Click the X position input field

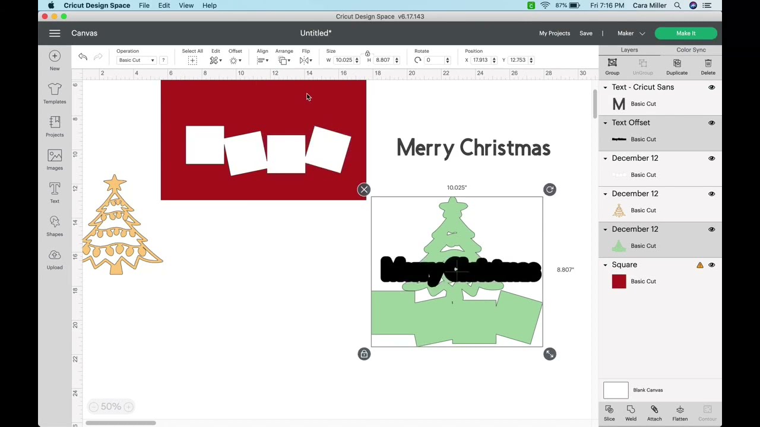point(480,60)
